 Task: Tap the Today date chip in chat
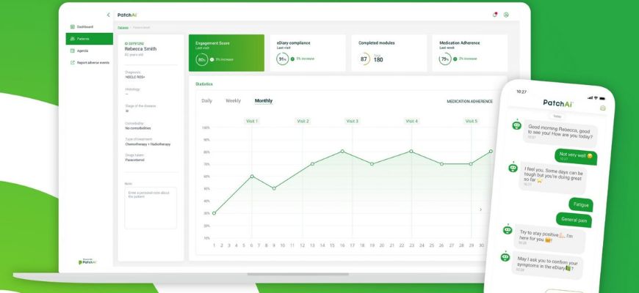pos(556,116)
